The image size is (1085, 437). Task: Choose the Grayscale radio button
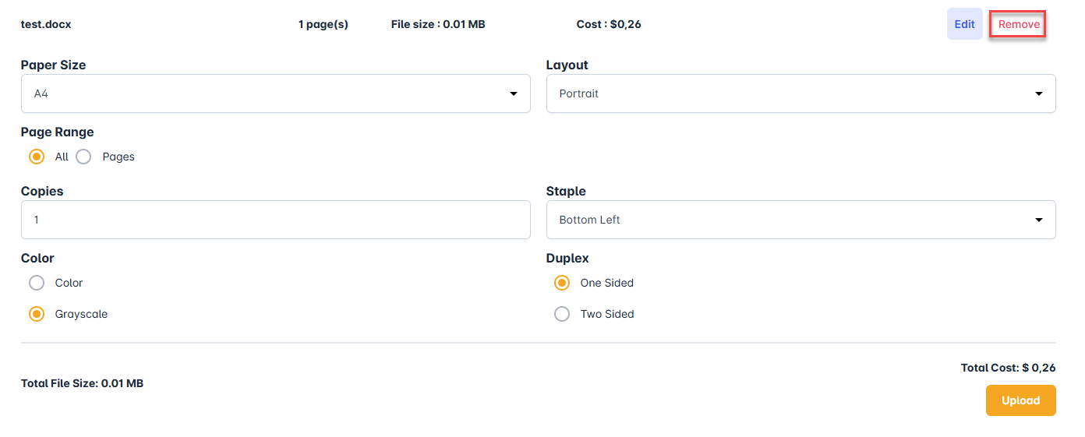37,314
